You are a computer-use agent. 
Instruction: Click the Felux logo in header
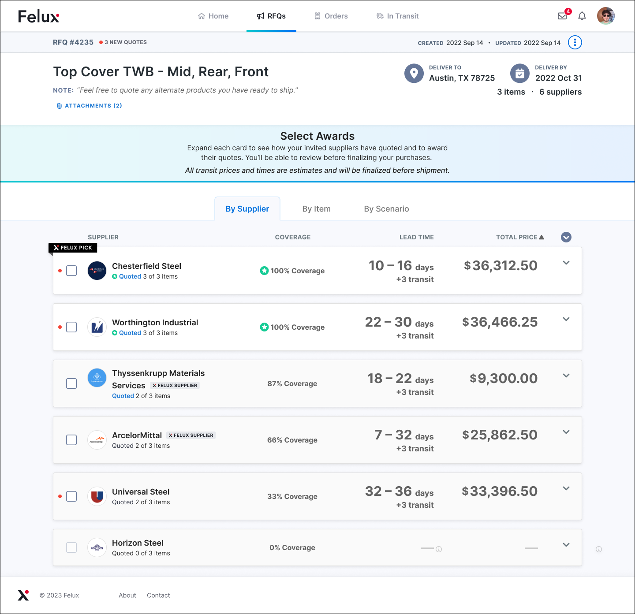point(39,16)
